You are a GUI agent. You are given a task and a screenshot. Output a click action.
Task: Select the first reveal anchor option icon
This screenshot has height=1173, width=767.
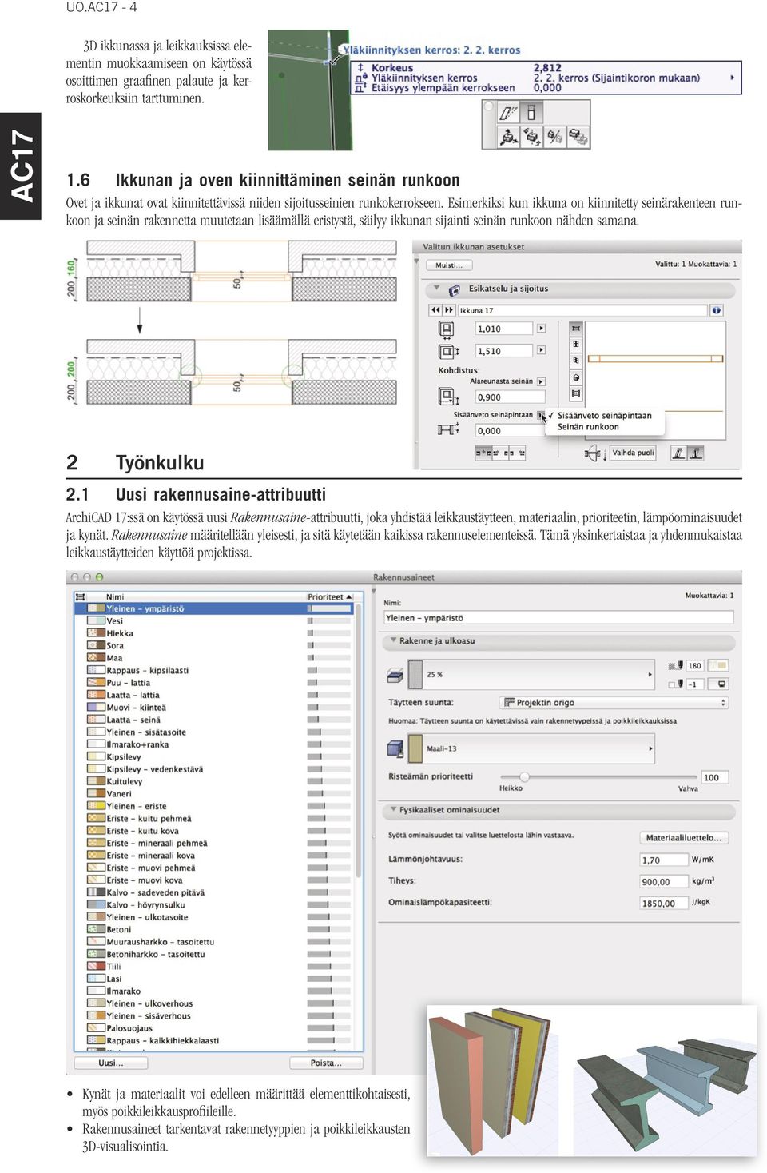tap(482, 453)
